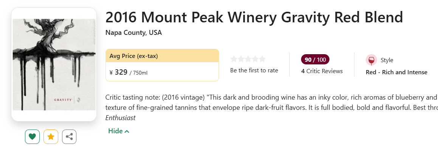Rate the wine with the fifth star
The height and width of the screenshot is (150, 438).
click(x=262, y=59)
